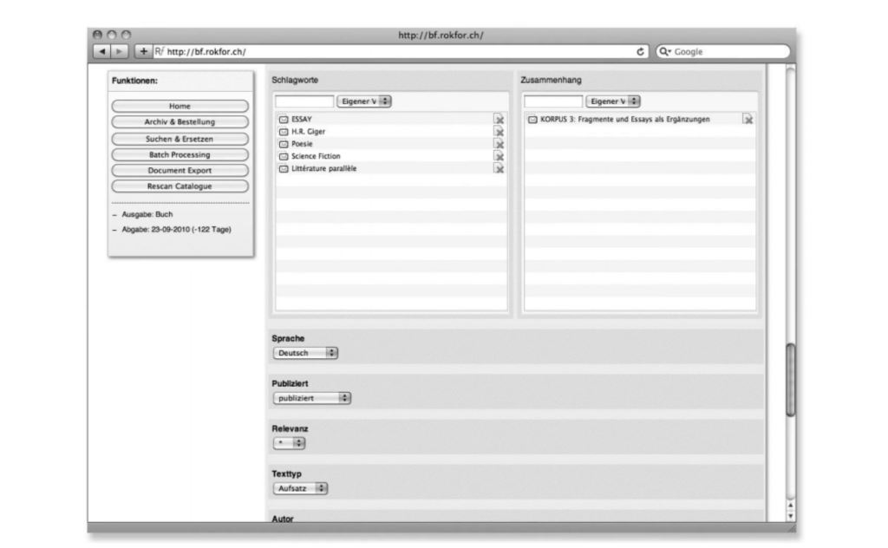Remove the ESSAY keyword via delete icon
This screenshot has height=548, width=888.
[x=499, y=120]
